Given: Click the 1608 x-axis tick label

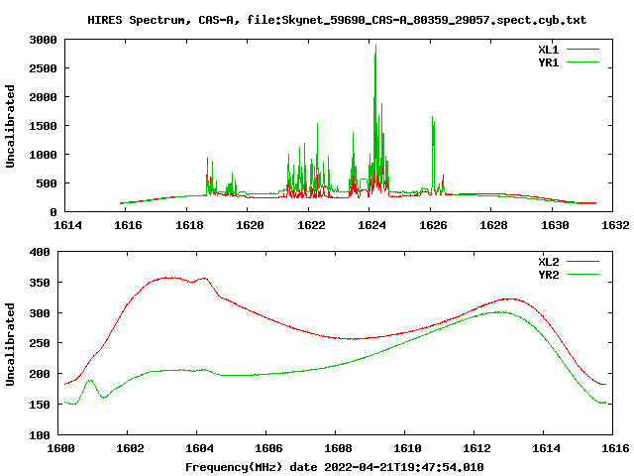Looking at the screenshot, I should point(338,448).
